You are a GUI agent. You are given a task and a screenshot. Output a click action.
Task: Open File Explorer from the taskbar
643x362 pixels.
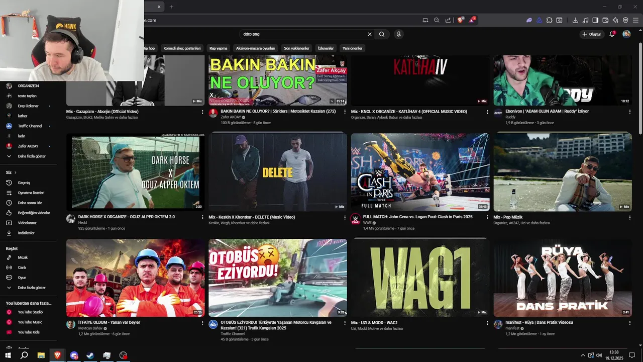[x=41, y=355]
